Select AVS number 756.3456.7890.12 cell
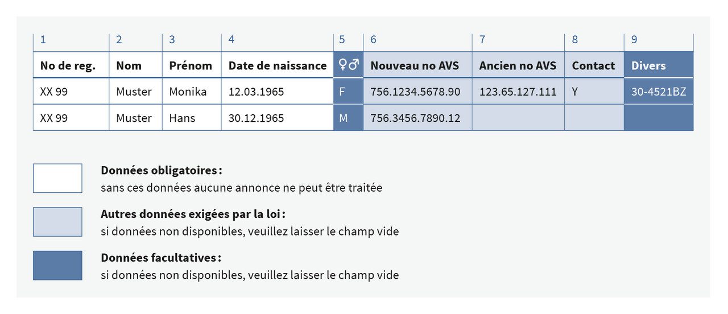The height and width of the screenshot is (314, 728). click(x=415, y=118)
